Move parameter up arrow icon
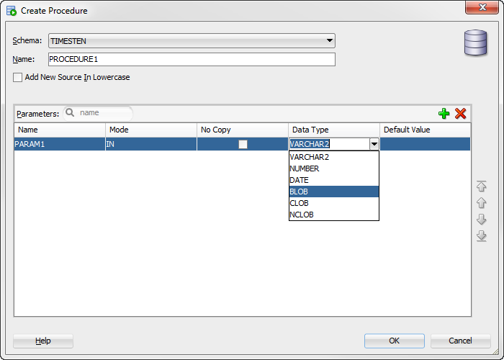Viewport: 504px width, 360px height. pyautogui.click(x=481, y=203)
